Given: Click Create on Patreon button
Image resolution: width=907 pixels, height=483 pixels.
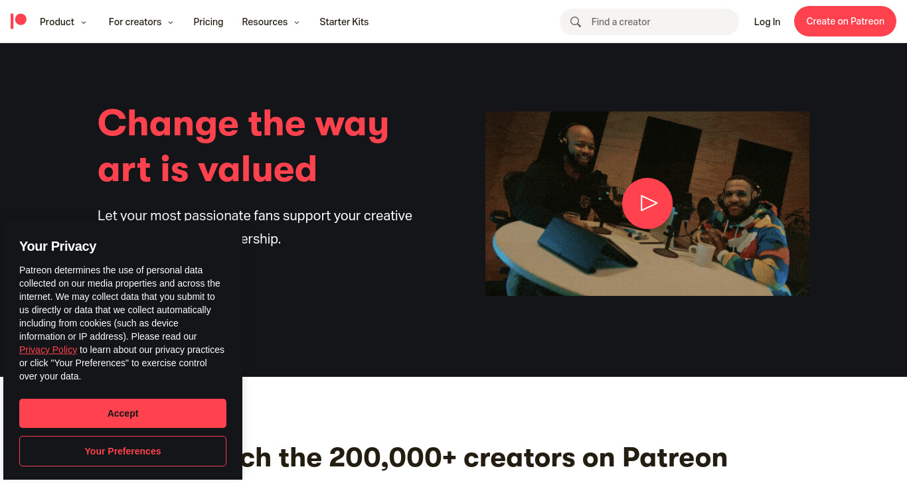Looking at the screenshot, I should 845,21.
